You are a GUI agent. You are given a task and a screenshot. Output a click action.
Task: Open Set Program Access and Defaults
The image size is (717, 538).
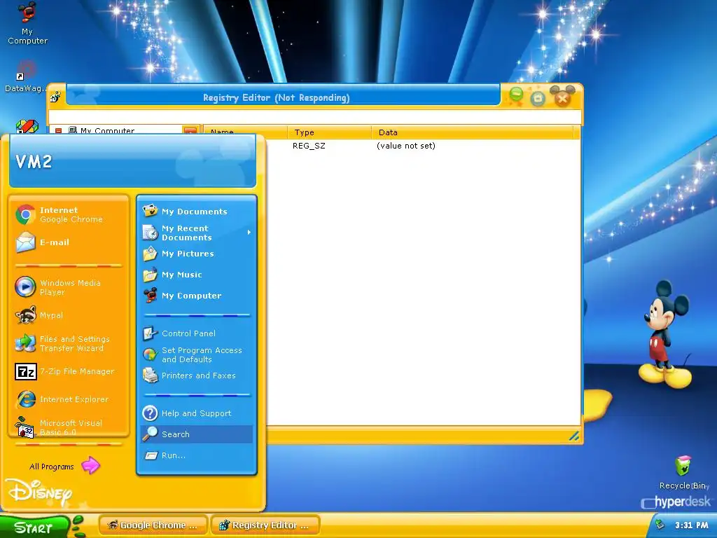(197, 354)
